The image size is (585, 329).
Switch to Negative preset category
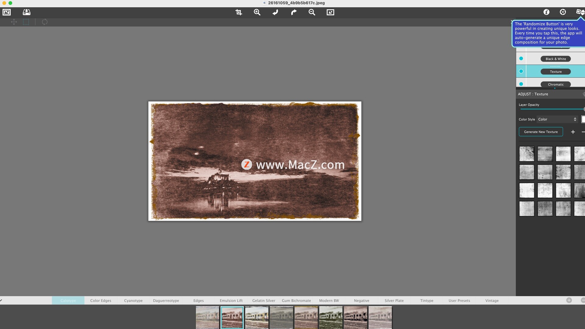point(361,301)
